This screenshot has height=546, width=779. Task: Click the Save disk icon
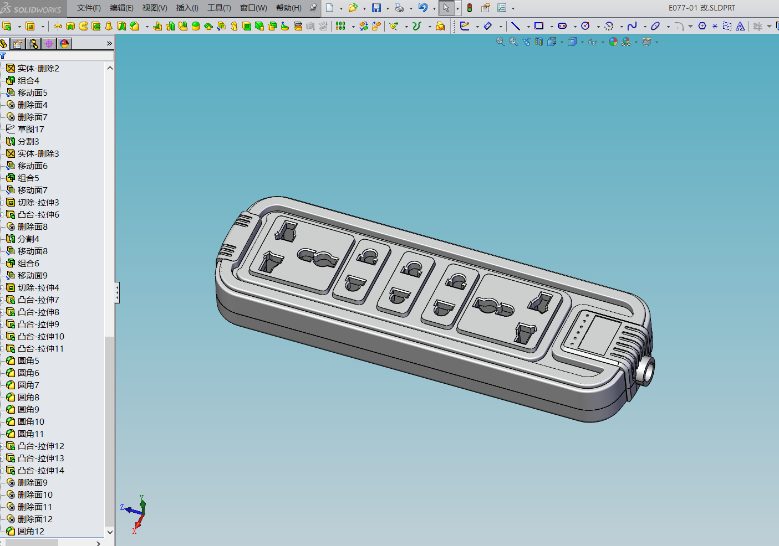(x=376, y=8)
